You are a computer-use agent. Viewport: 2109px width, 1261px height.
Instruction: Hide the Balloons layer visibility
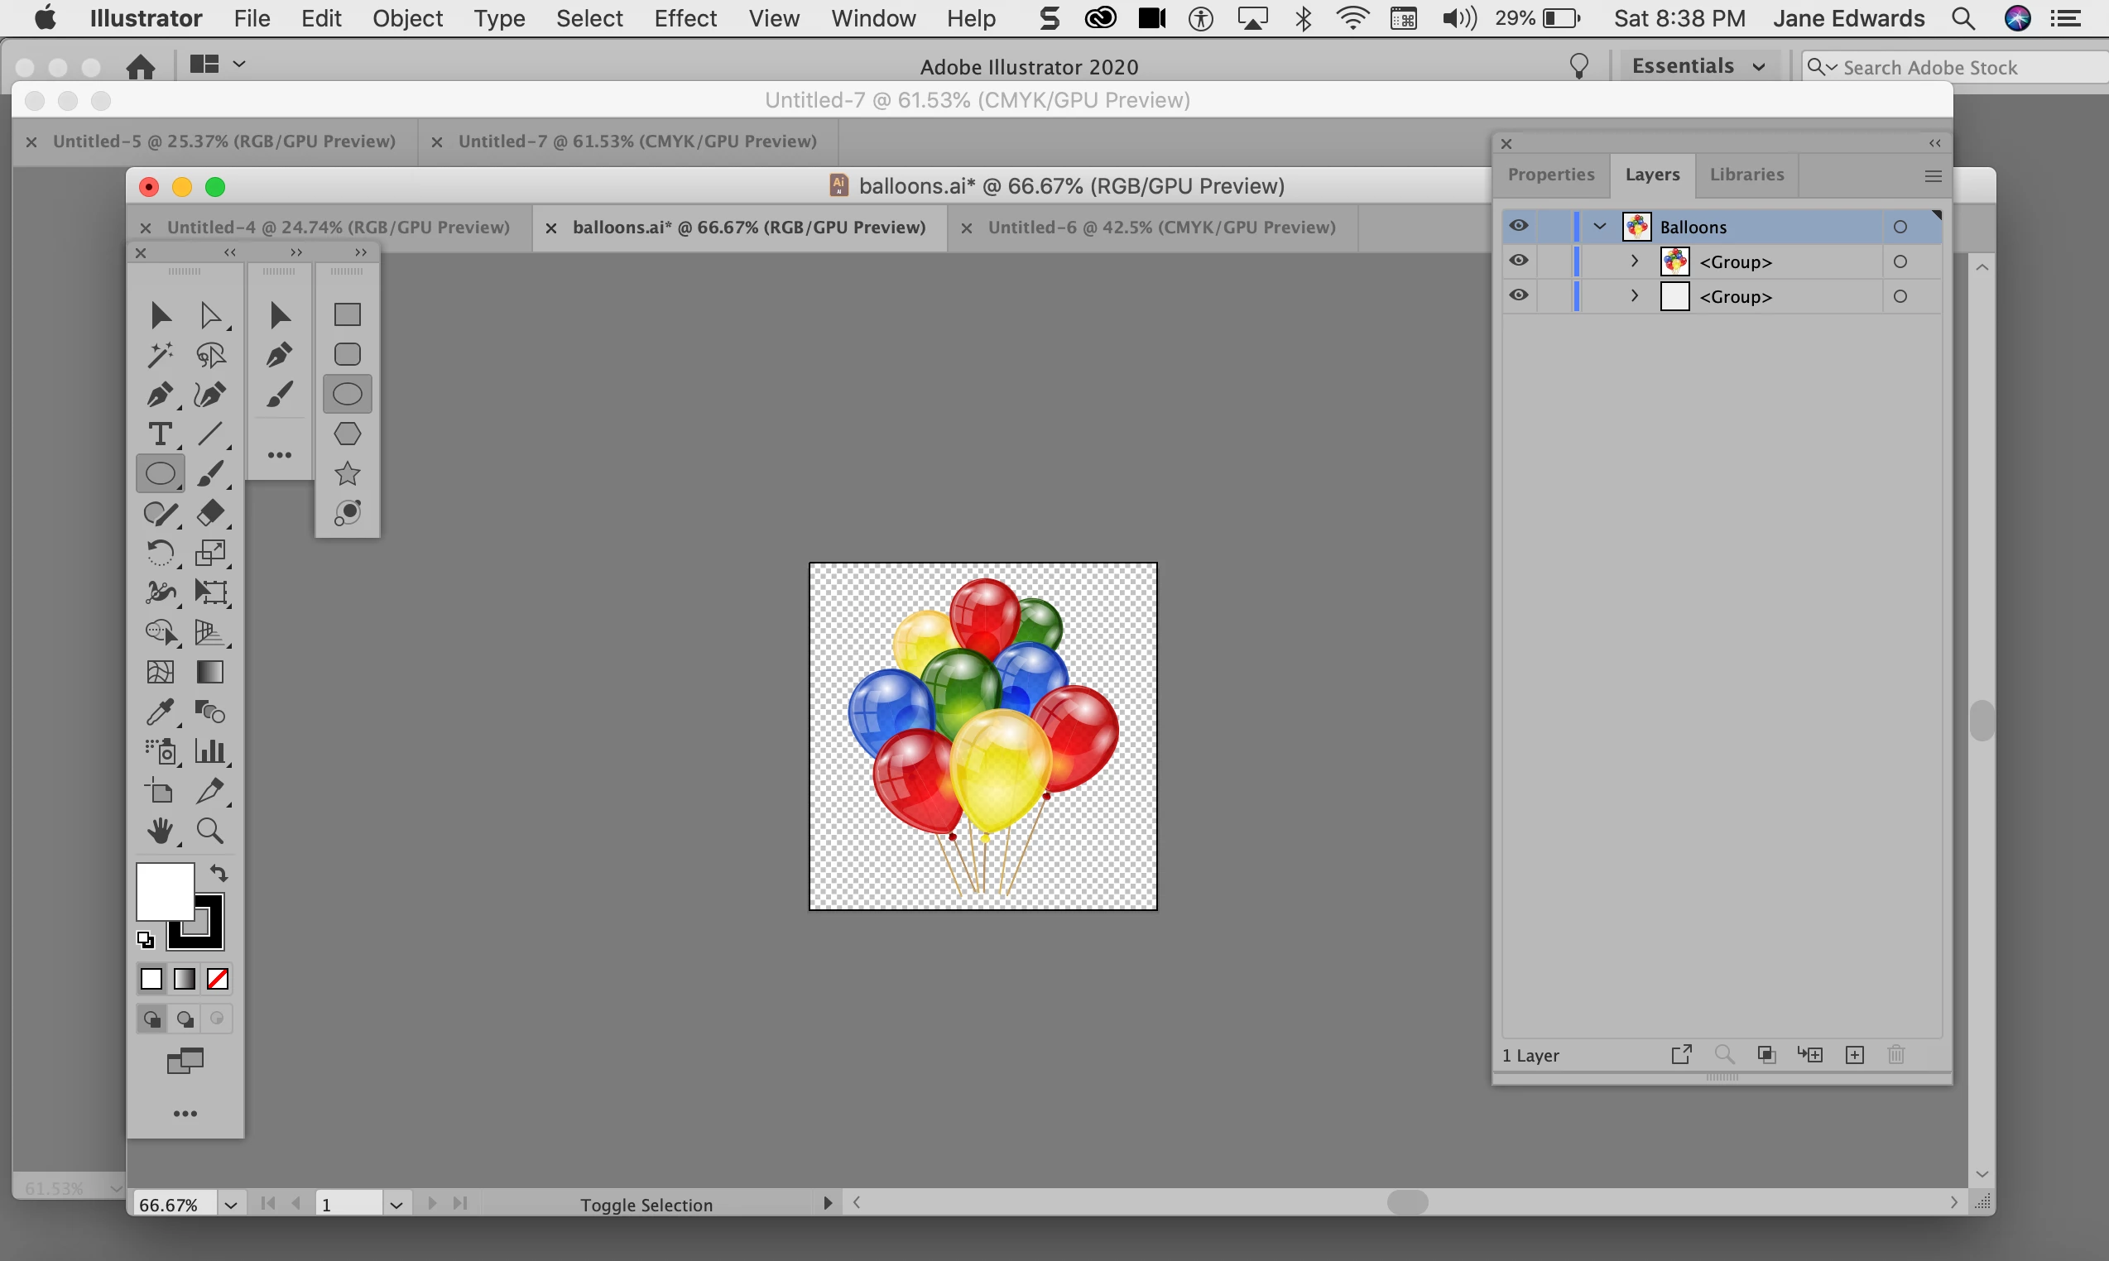click(1518, 226)
